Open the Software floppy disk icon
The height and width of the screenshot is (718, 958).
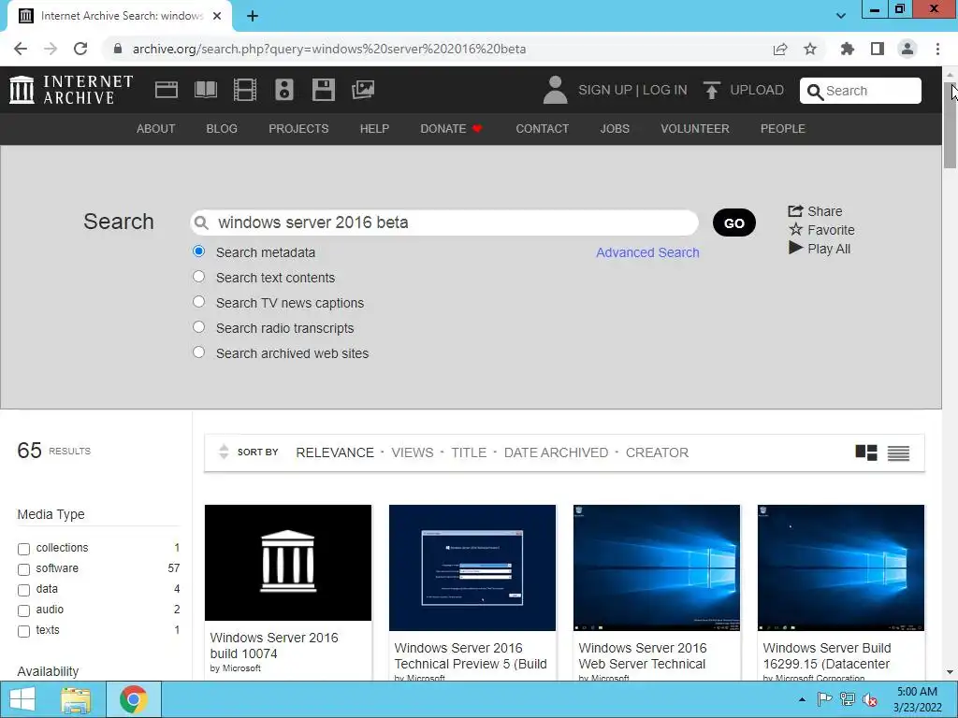coord(323,90)
